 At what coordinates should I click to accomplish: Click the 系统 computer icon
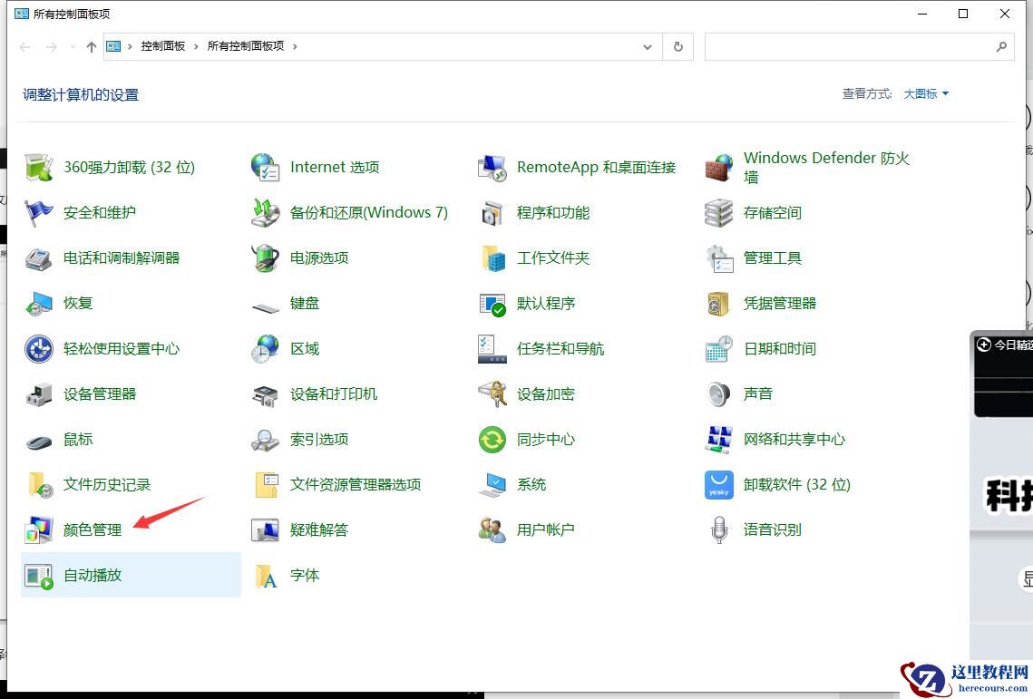pyautogui.click(x=492, y=485)
